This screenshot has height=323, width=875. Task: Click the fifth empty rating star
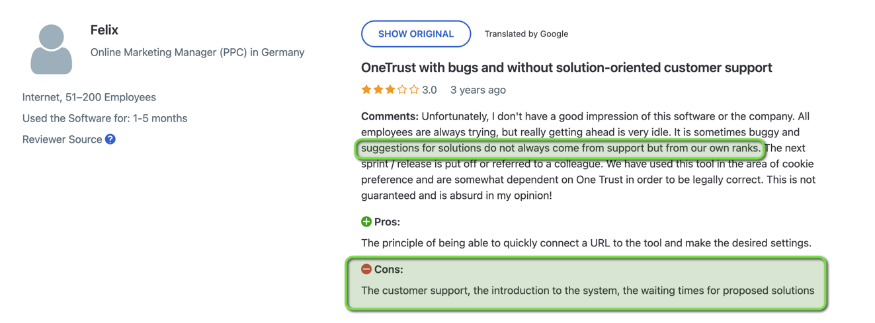pyautogui.click(x=414, y=89)
